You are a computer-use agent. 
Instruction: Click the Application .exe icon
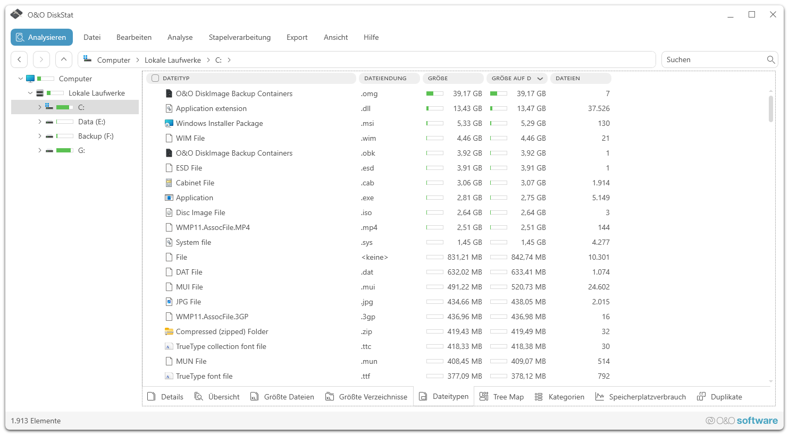pyautogui.click(x=169, y=198)
